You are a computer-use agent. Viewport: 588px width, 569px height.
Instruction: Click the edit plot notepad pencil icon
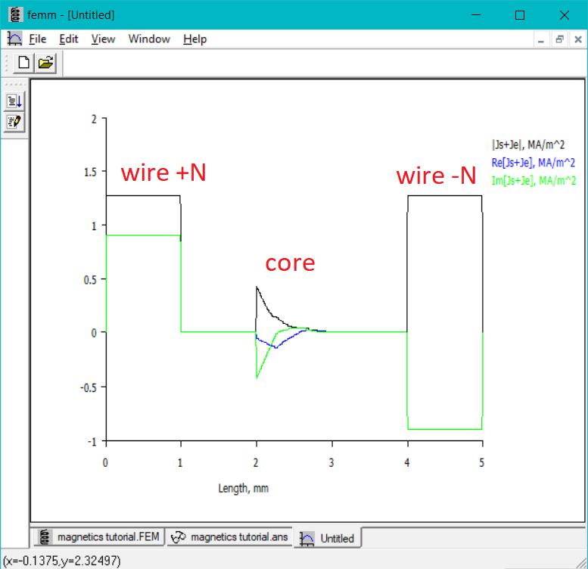(14, 122)
